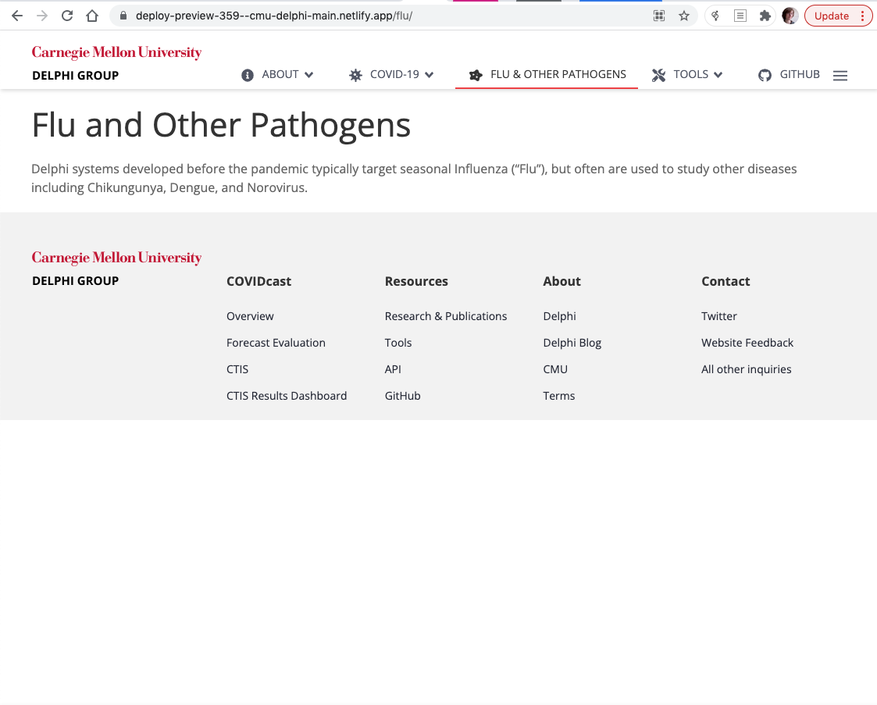Click the Resources footer heading
The height and width of the screenshot is (705, 877).
coord(416,281)
